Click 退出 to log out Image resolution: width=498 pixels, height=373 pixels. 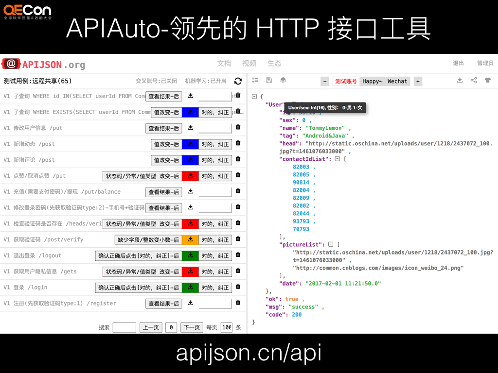click(x=459, y=63)
